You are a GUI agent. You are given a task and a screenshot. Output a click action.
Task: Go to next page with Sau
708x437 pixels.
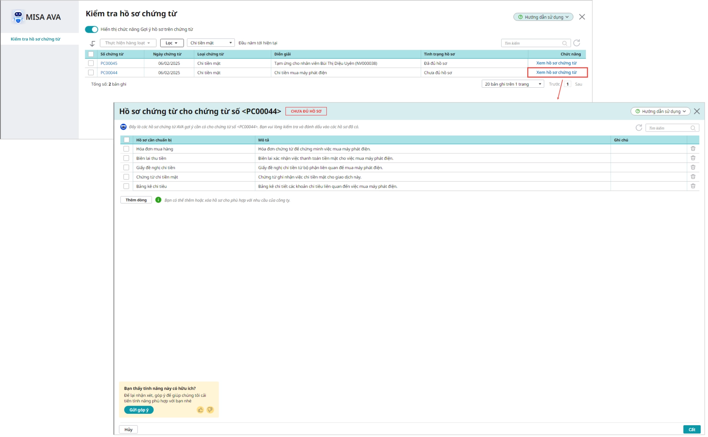579,84
